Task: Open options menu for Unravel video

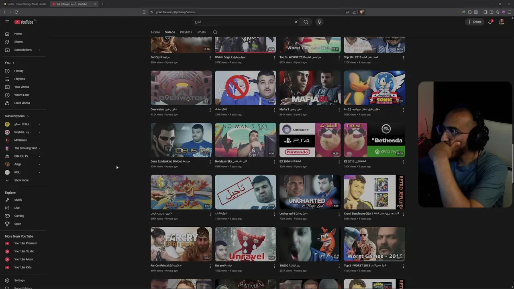Action: [275, 266]
